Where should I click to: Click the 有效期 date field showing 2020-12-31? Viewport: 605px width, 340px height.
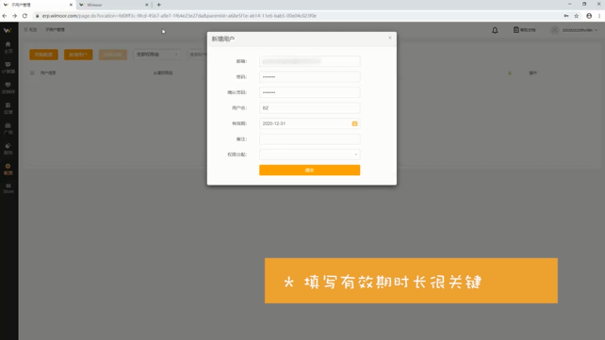(x=309, y=123)
